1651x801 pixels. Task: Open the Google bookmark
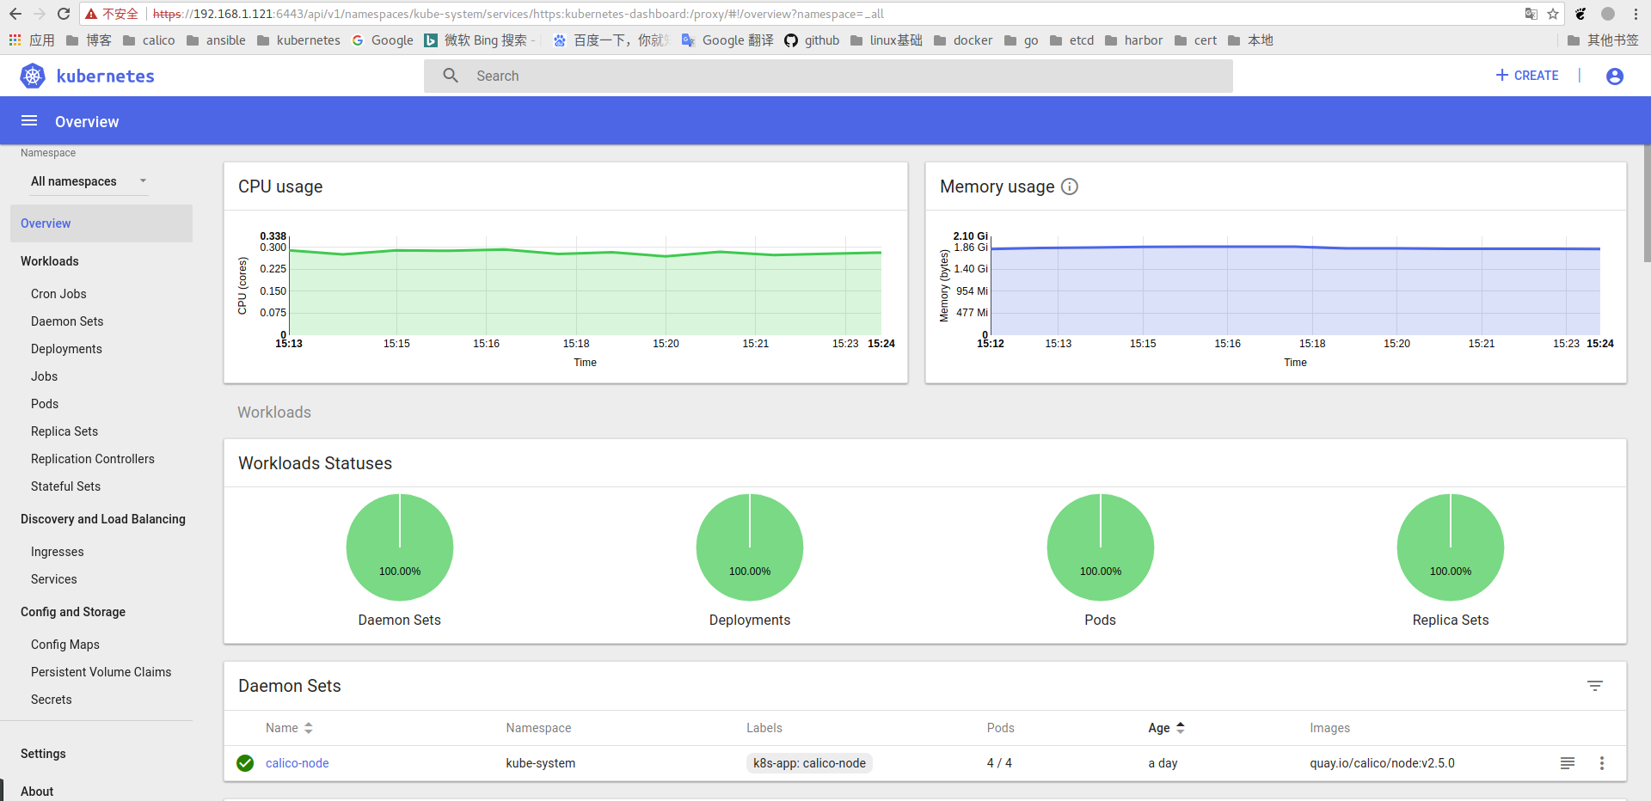[x=383, y=40]
